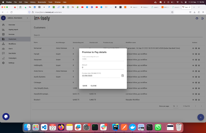Open Slack from the dock
206x133 pixels.
pyautogui.click(x=103, y=127)
